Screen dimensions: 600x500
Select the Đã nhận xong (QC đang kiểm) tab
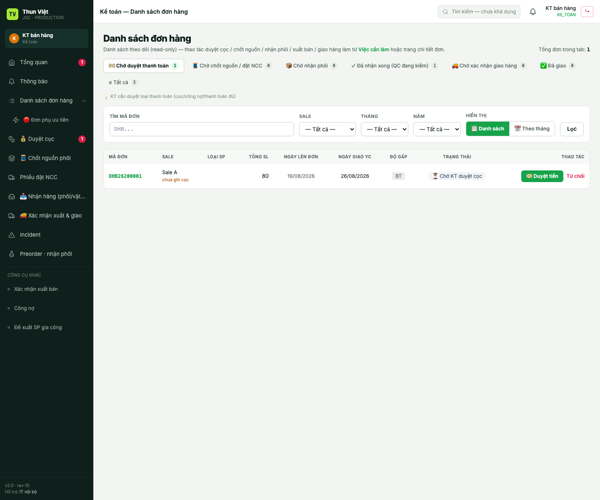click(395, 66)
